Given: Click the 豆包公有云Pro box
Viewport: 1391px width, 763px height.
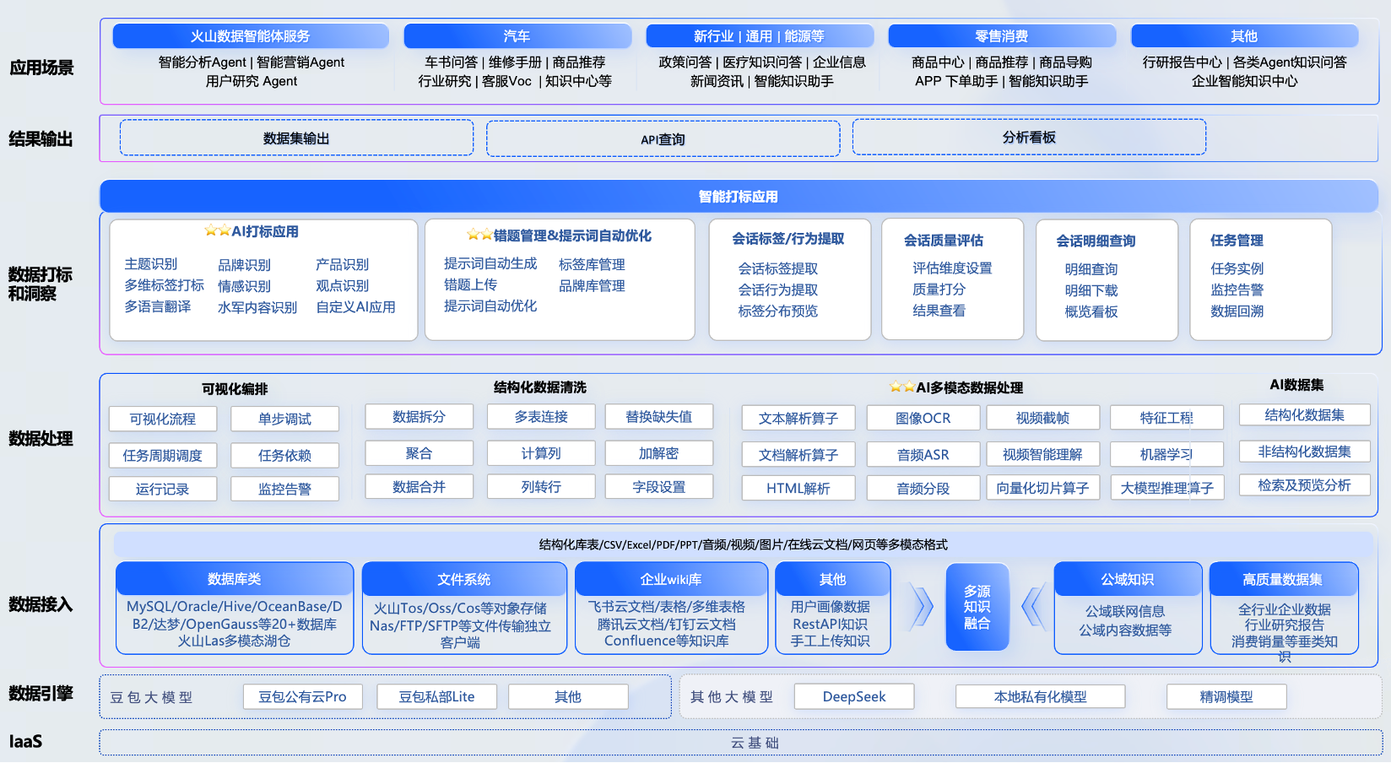Looking at the screenshot, I should [303, 696].
